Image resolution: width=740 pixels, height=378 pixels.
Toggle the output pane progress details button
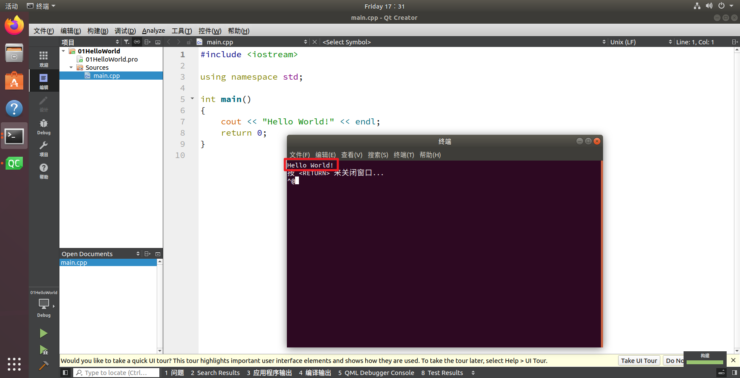point(721,372)
